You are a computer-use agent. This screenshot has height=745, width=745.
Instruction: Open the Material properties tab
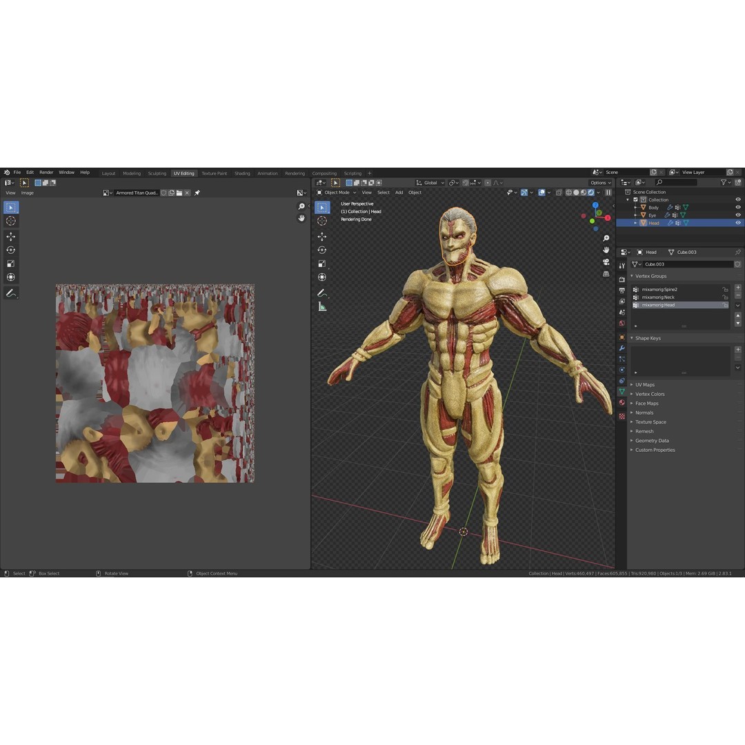pyautogui.click(x=622, y=402)
